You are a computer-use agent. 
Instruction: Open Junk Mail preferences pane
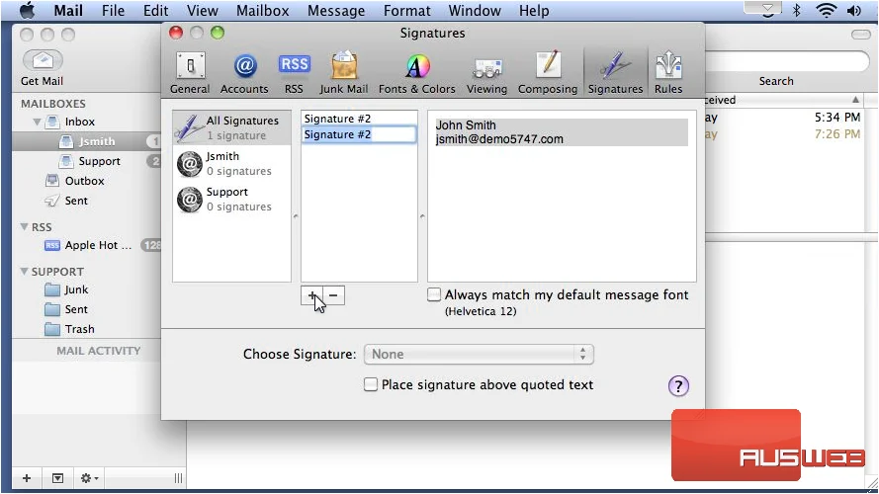pyautogui.click(x=344, y=73)
